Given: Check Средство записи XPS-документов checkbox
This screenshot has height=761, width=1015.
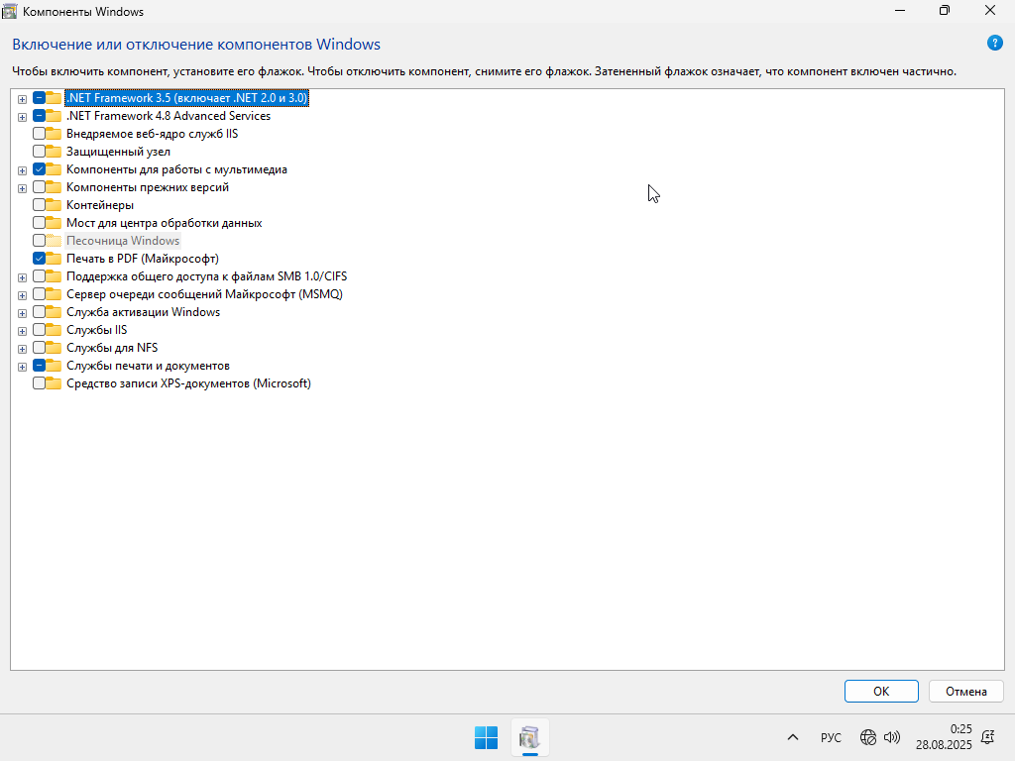Looking at the screenshot, I should tap(39, 383).
